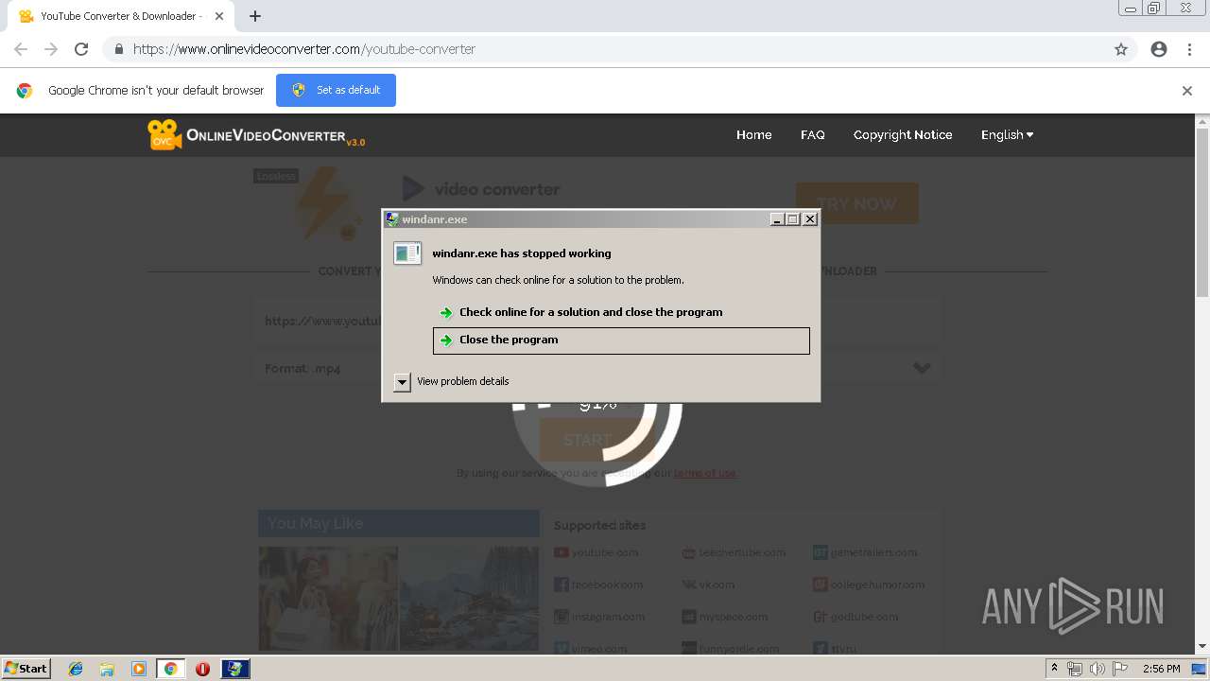Click the Action Center flag icon
The width and height of the screenshot is (1210, 681).
tap(1119, 669)
